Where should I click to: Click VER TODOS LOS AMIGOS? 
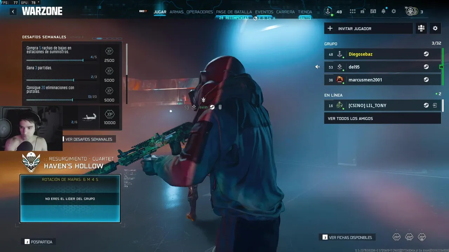[x=382, y=118]
